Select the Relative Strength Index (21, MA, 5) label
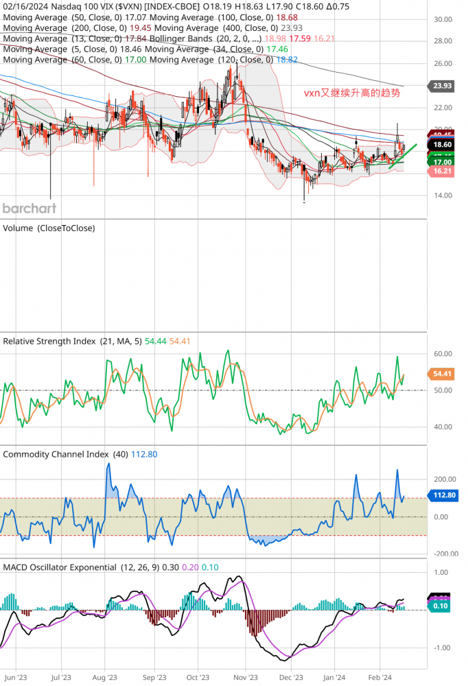Viewport: 468px width, 686px height. pyautogui.click(x=72, y=341)
